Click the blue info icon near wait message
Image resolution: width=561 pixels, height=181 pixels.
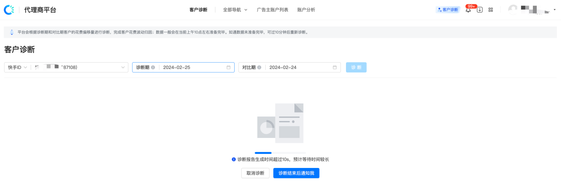[234, 159]
